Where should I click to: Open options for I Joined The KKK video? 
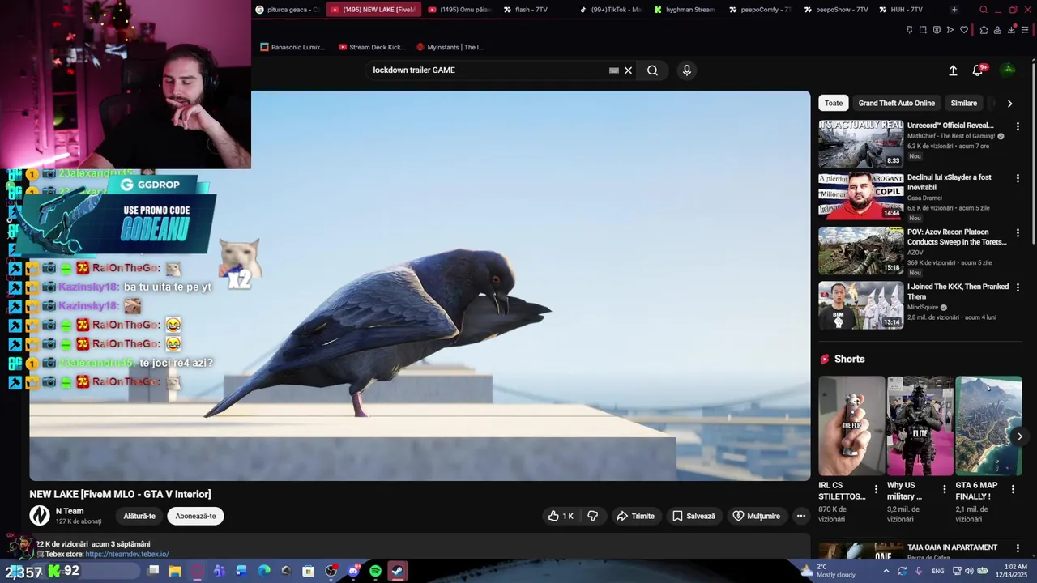(1018, 287)
